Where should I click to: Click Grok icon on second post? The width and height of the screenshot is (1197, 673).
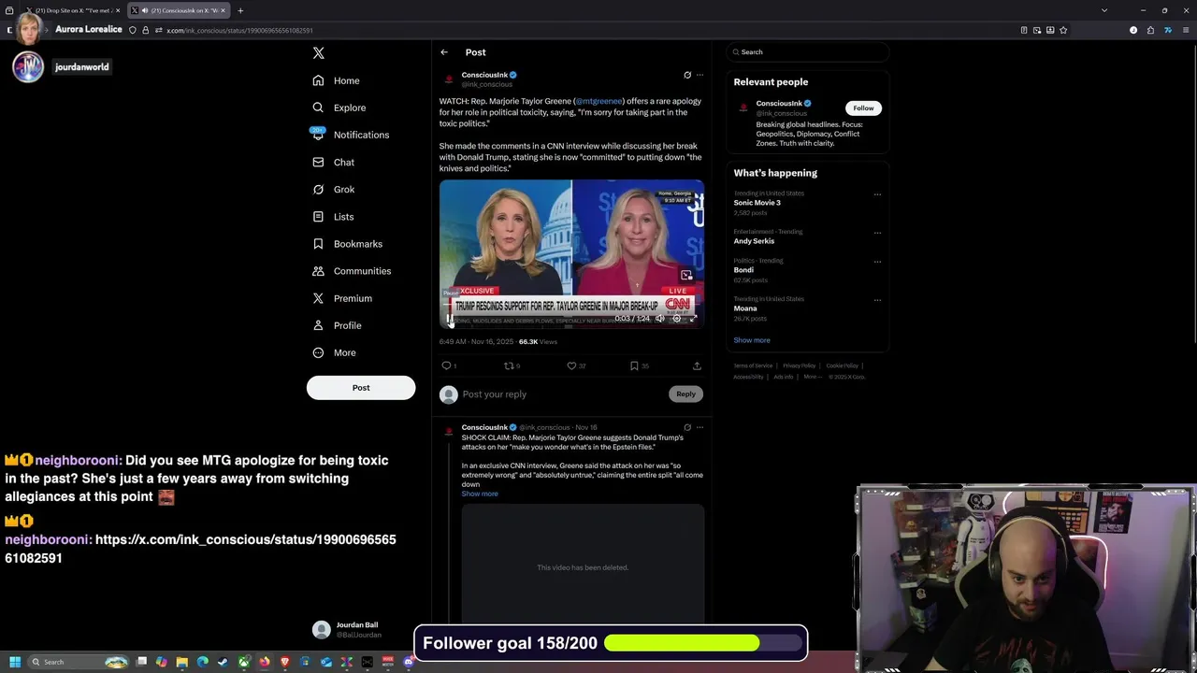tap(687, 427)
